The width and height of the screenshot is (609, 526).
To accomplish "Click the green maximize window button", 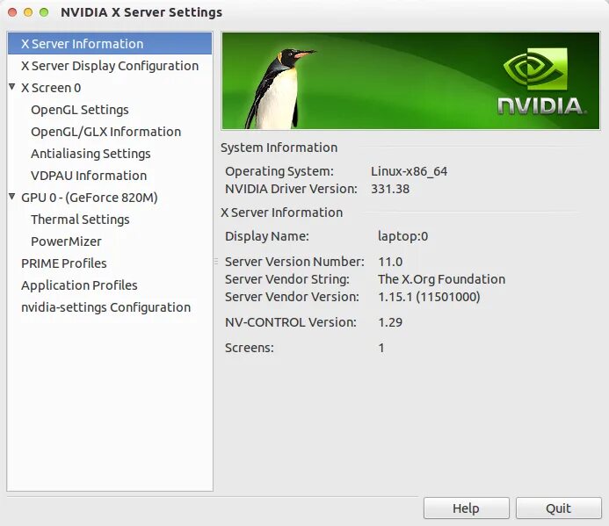I will click(x=44, y=12).
